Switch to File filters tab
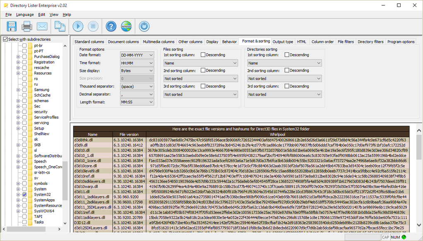The image size is (423, 241). click(346, 42)
